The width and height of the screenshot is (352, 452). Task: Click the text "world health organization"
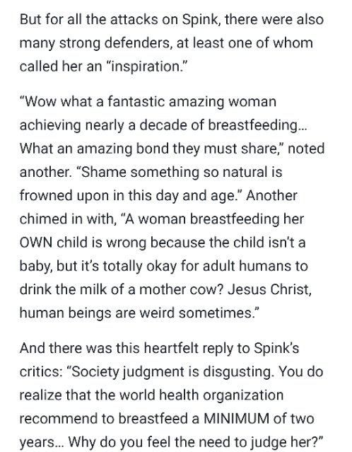[201, 395]
